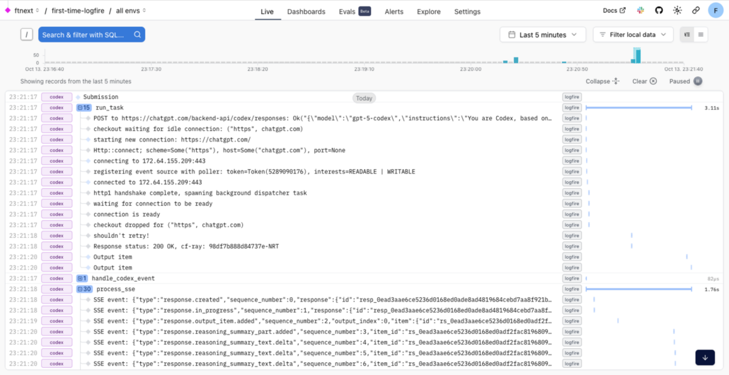Open the first-time-logfire project link
The image size is (729, 375).
pos(77,11)
